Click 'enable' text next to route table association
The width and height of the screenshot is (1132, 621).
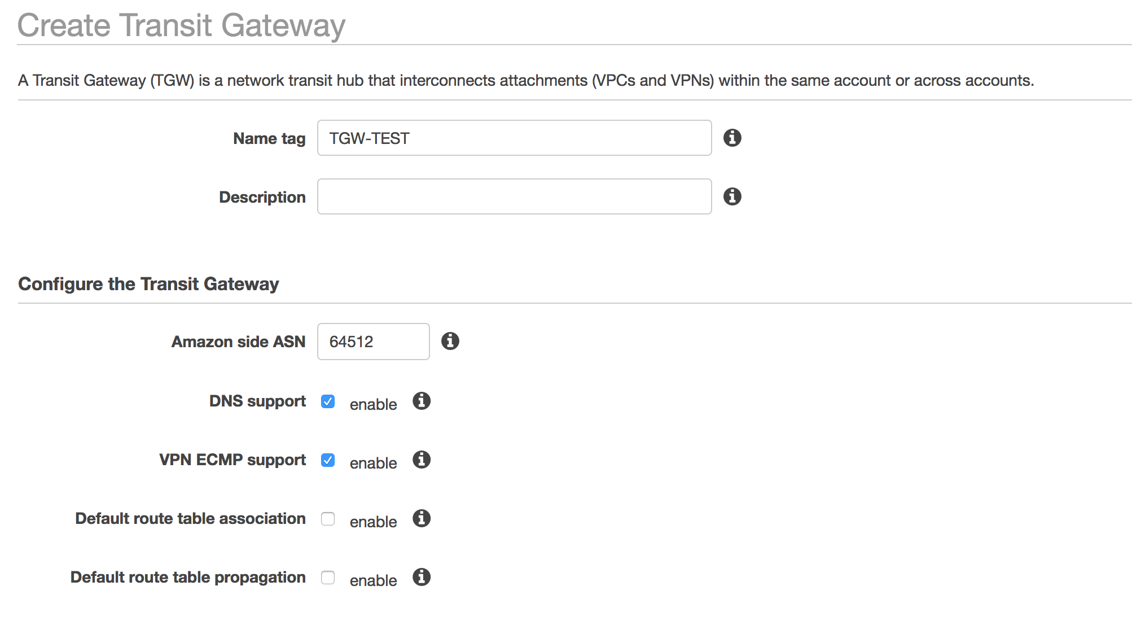[x=373, y=522]
